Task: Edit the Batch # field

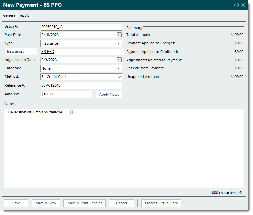Action: [82, 27]
